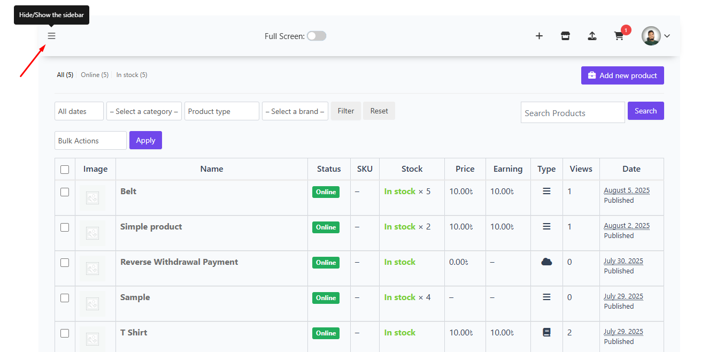Tick the T Shirt row checkbox
701x352 pixels.
pos(65,333)
